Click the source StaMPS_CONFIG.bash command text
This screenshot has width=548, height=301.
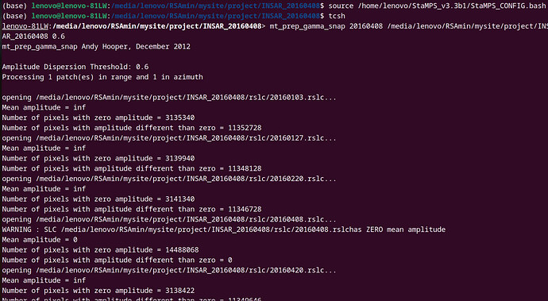click(437, 6)
